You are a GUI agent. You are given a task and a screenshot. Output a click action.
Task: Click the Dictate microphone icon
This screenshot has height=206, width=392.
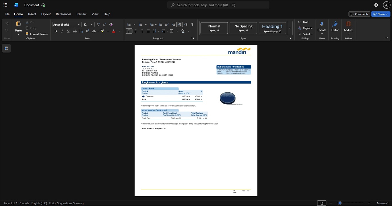tap(322, 24)
